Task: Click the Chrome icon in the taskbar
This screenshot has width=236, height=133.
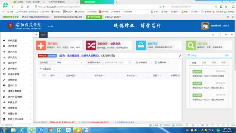Action: 50,130
